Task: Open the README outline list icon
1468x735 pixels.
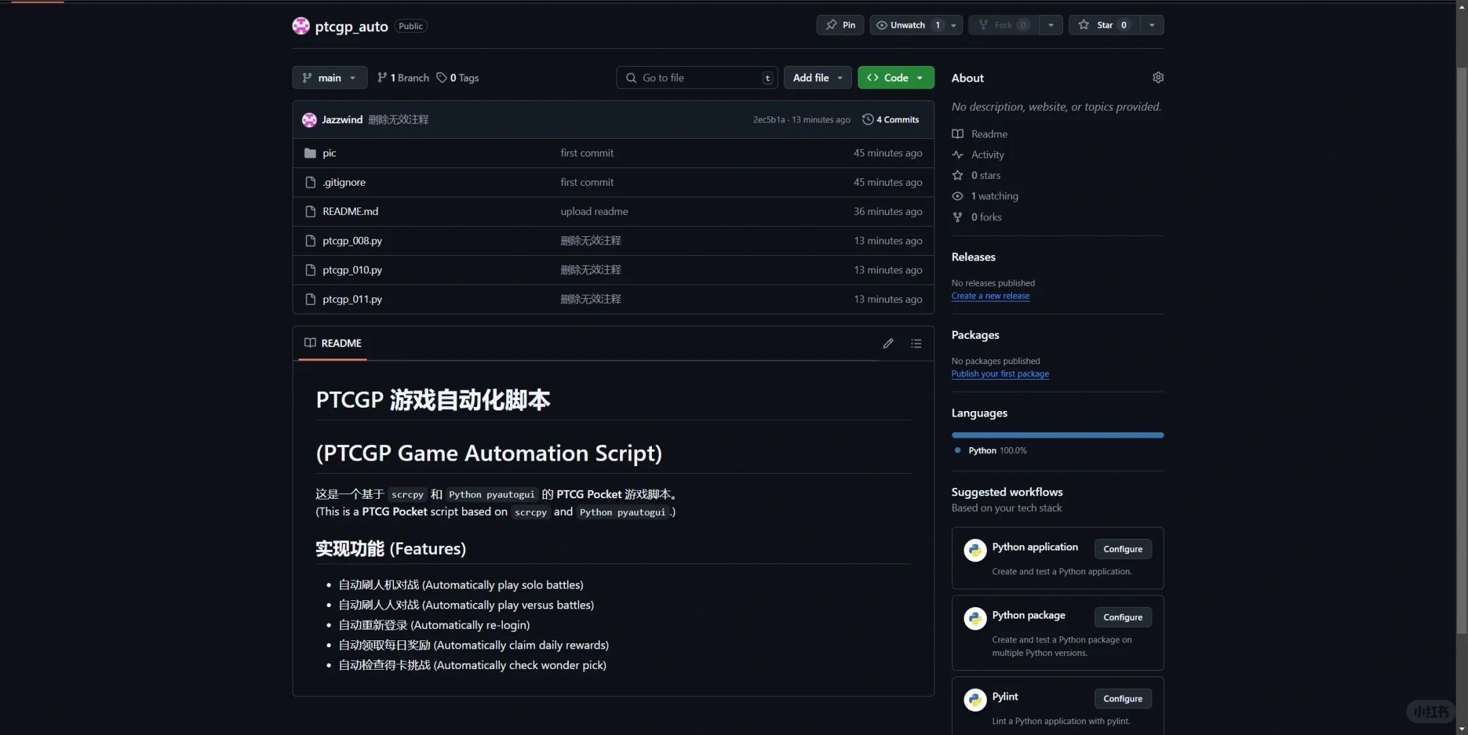Action: tap(916, 344)
